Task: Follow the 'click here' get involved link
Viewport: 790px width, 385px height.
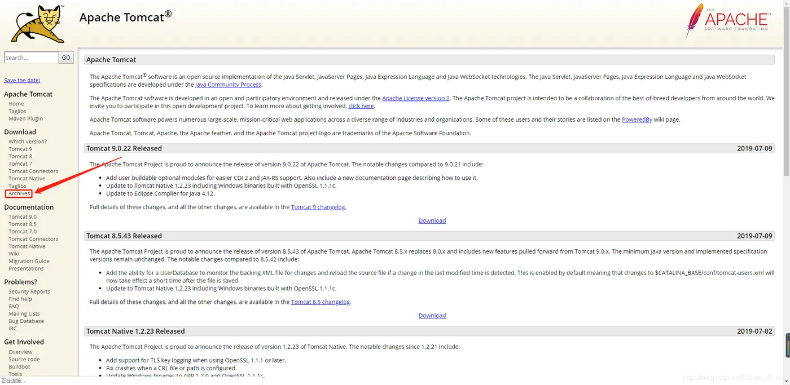Action: click(x=361, y=106)
